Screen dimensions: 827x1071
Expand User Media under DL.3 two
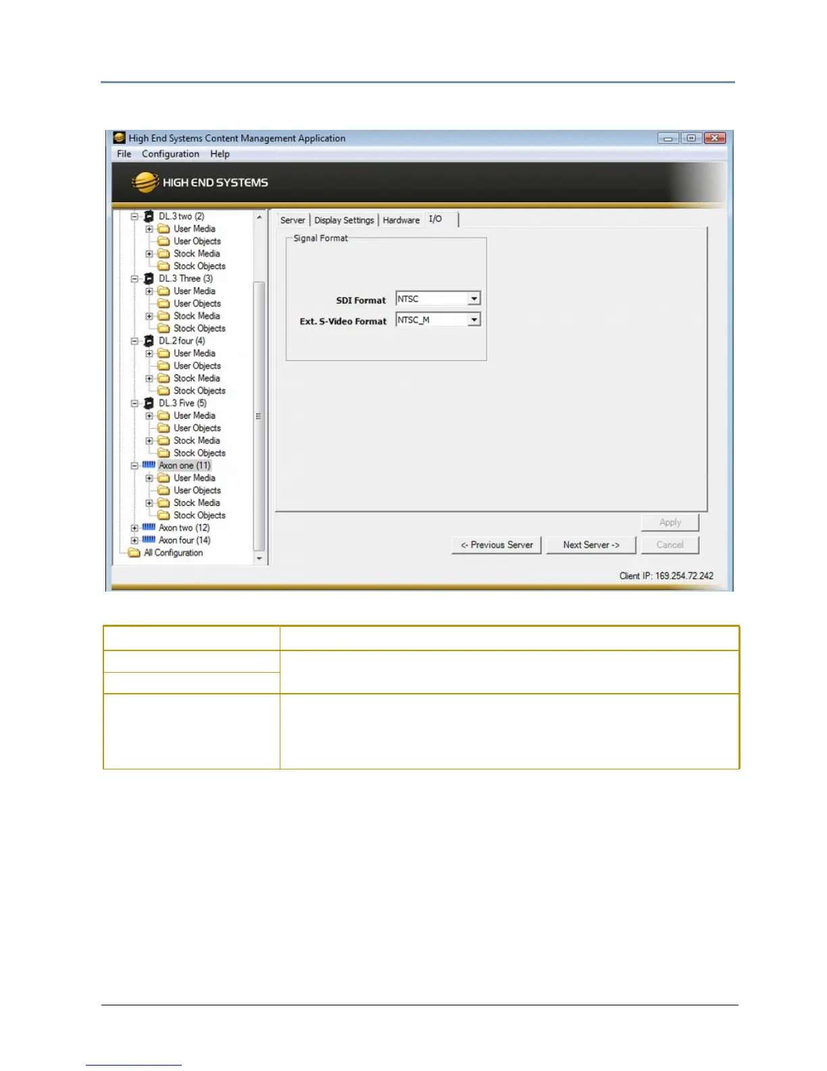coord(149,229)
